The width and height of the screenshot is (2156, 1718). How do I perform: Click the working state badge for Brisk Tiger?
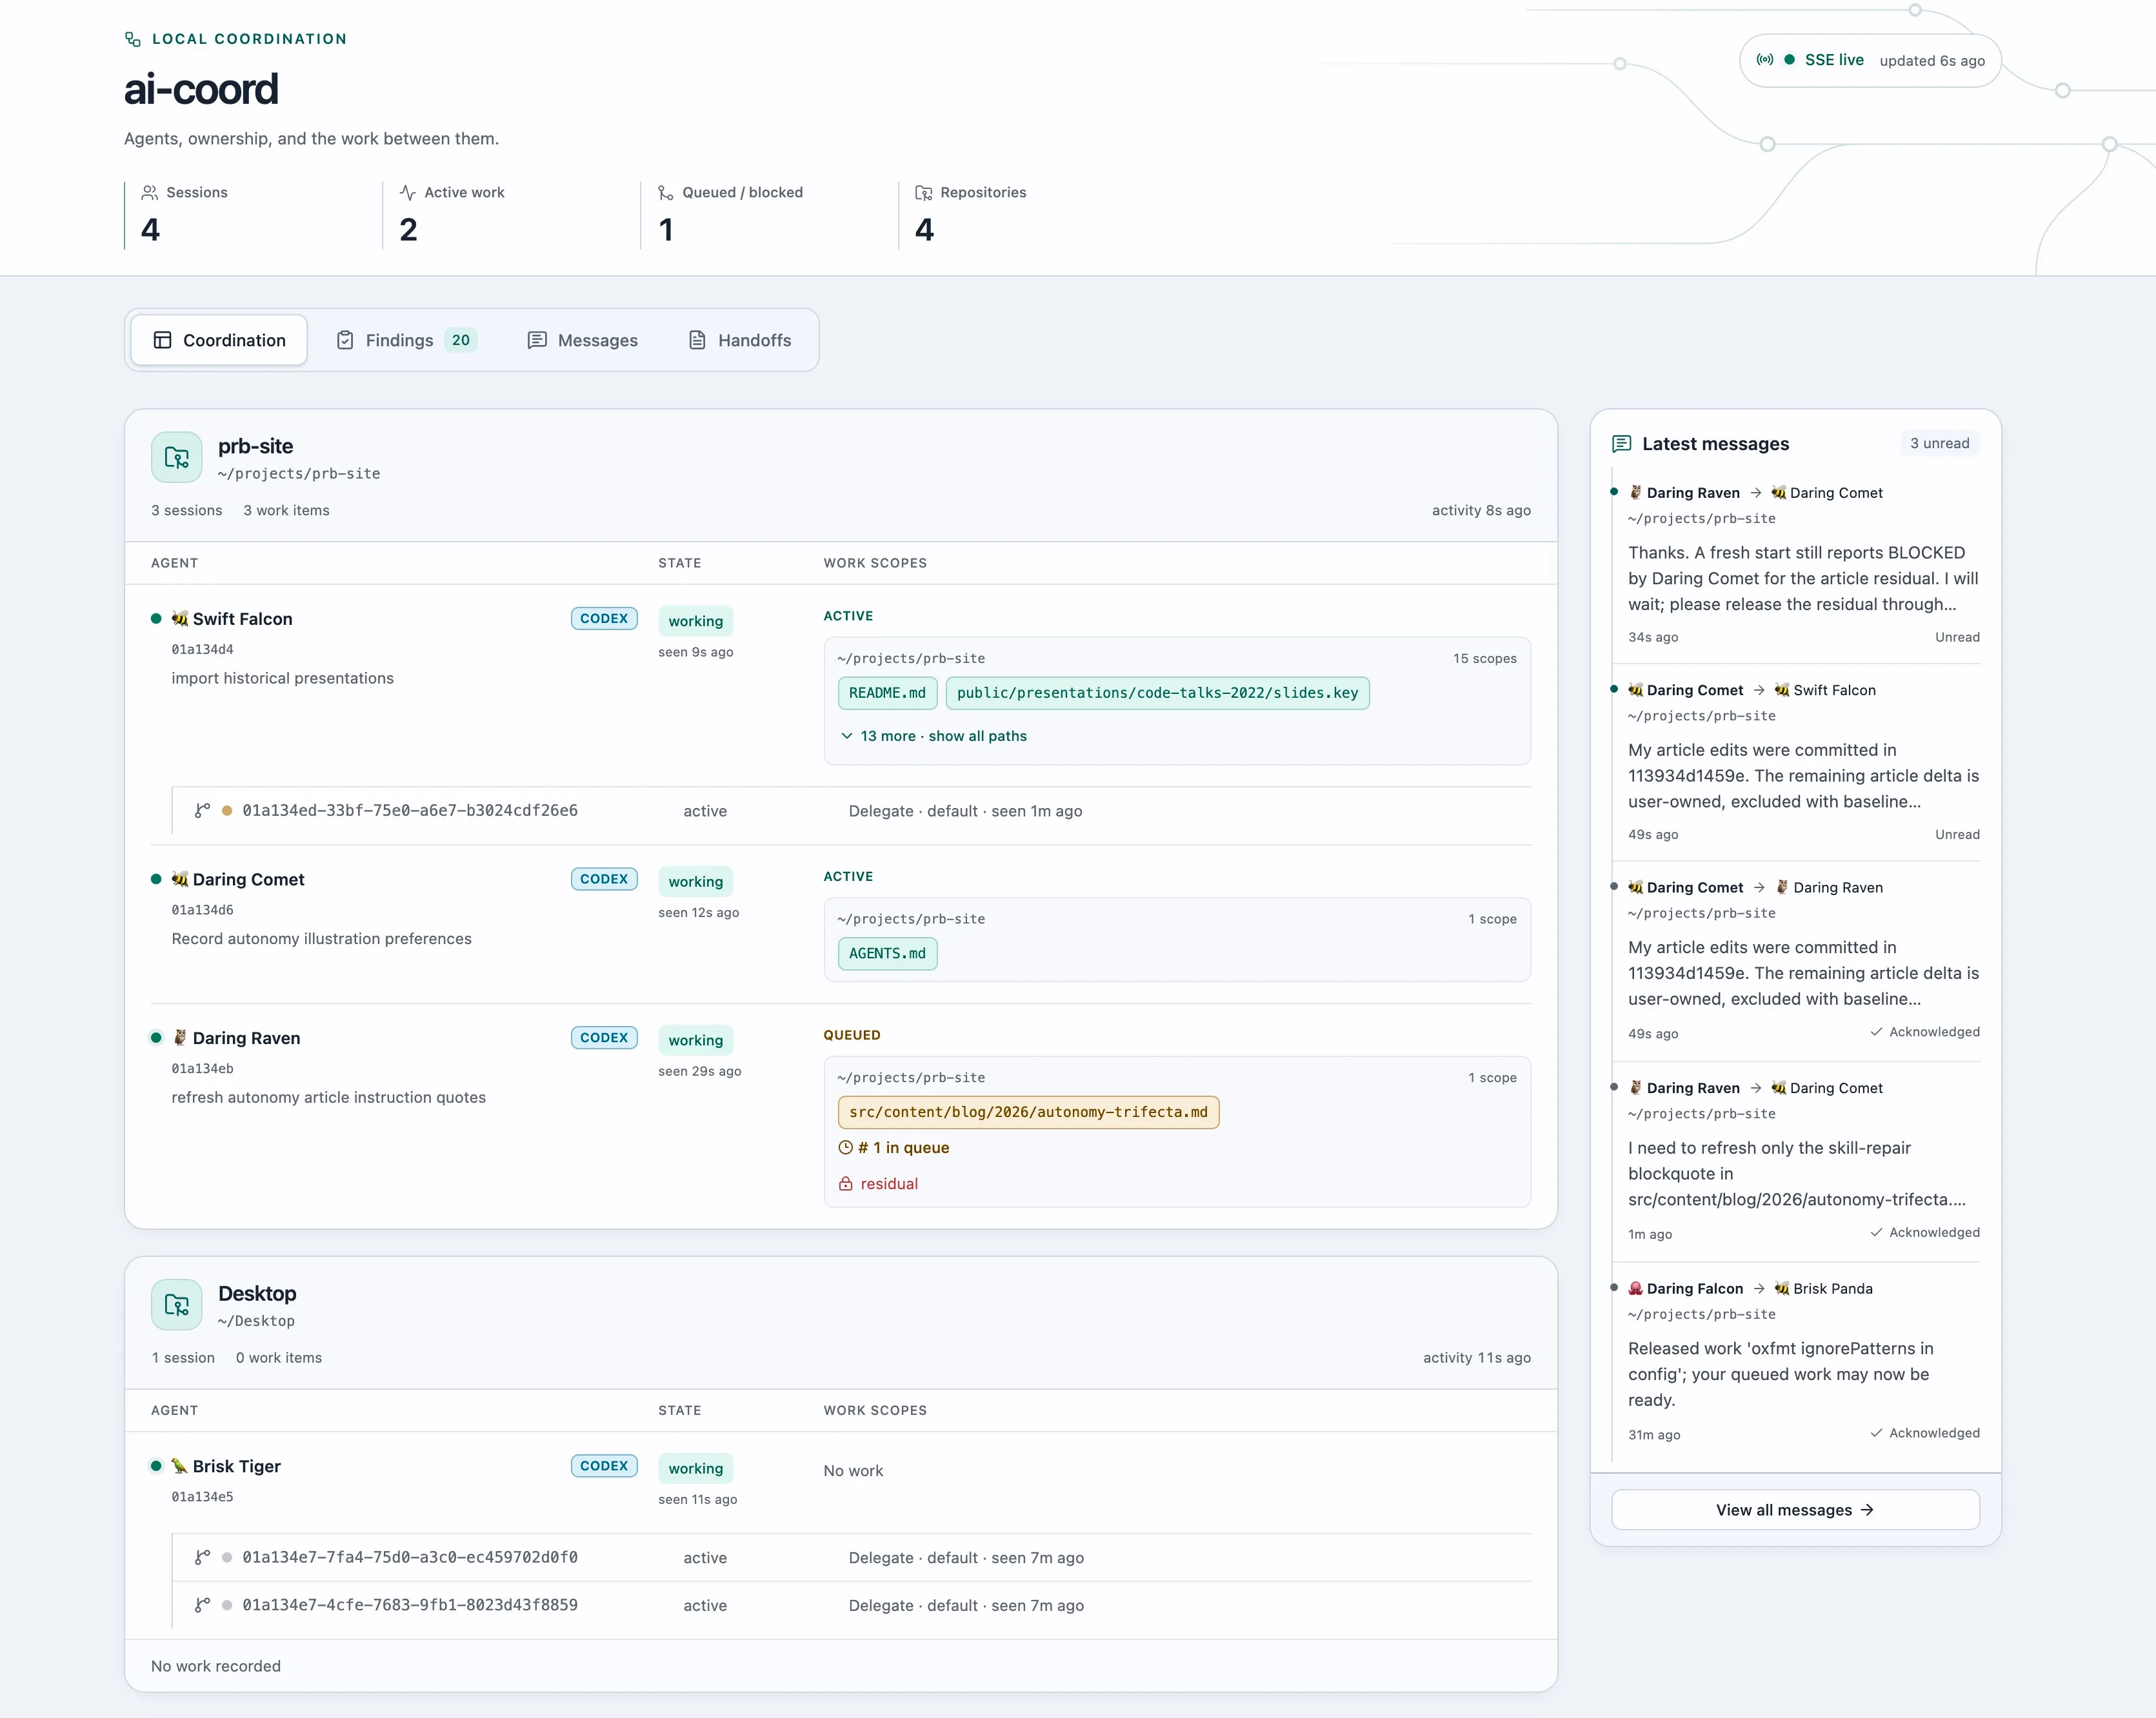695,1468
